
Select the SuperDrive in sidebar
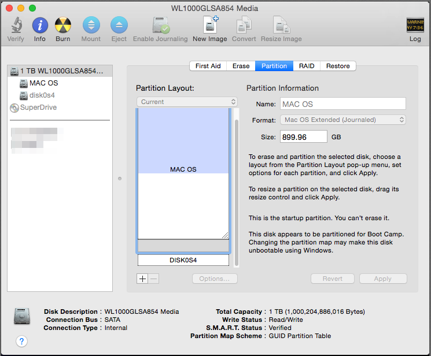pos(38,107)
